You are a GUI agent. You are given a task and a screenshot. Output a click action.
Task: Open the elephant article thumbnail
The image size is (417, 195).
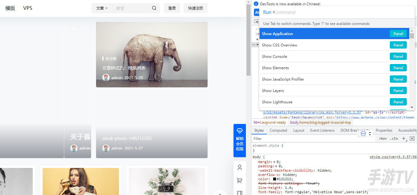click(x=152, y=54)
